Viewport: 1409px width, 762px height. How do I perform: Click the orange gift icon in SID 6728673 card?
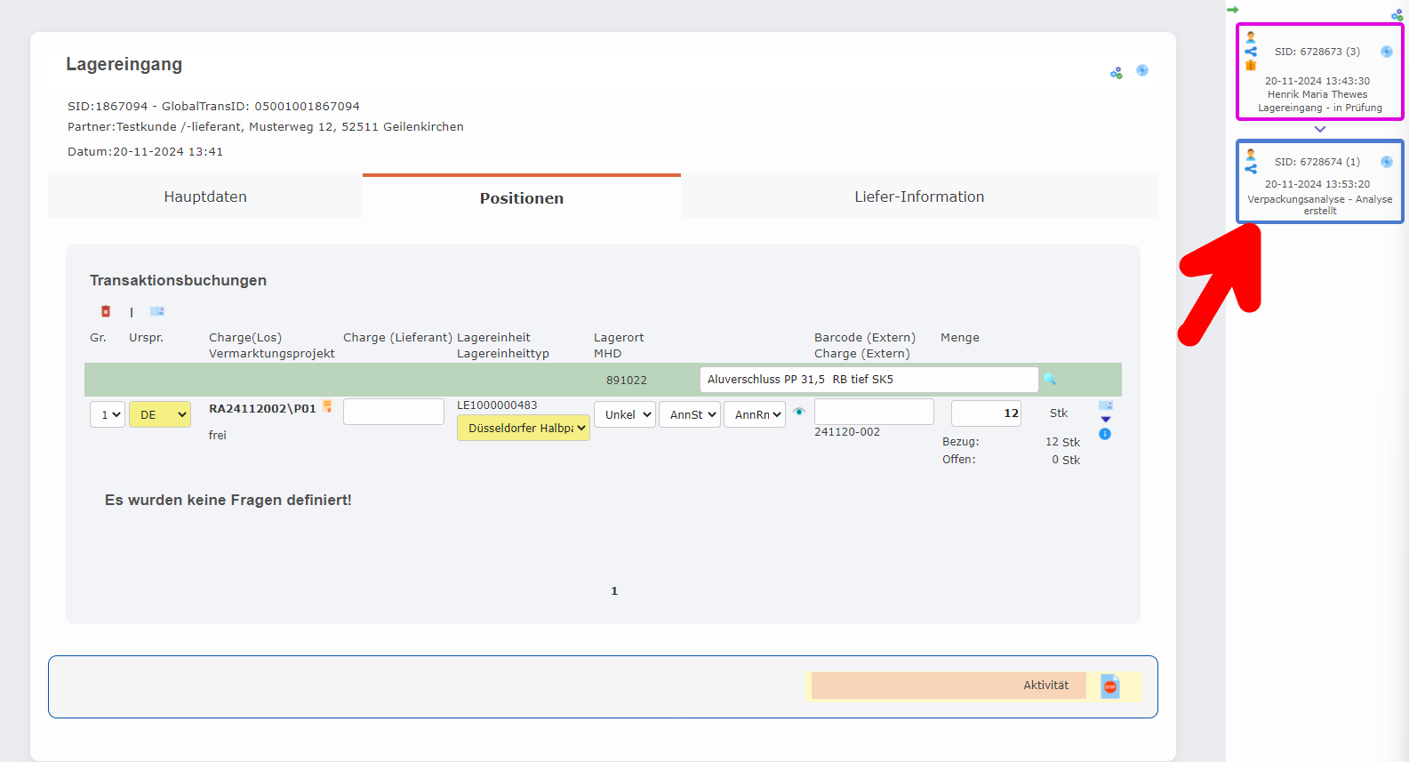[1251, 65]
